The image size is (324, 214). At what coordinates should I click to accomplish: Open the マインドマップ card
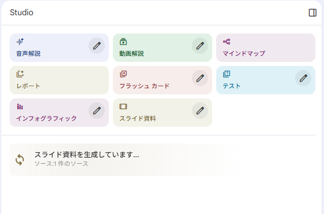click(x=266, y=48)
